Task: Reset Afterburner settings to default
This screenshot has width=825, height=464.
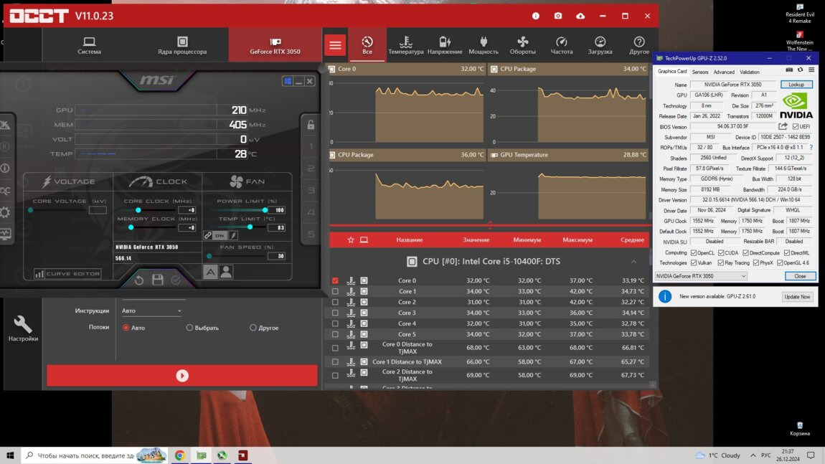Action: [x=139, y=280]
